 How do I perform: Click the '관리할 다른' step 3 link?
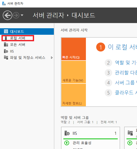[126, 73]
